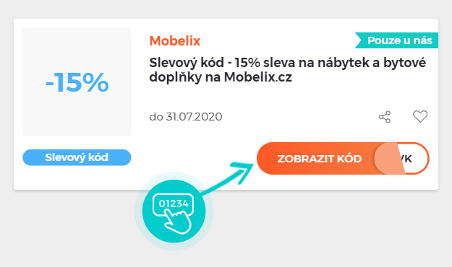This screenshot has width=452, height=267.
Task: Click the expiry date do 31.07.2020
Action: (186, 117)
